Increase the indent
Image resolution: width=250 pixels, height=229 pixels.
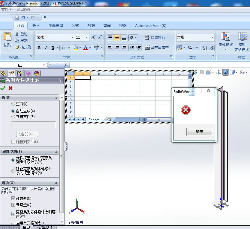[x=138, y=48]
